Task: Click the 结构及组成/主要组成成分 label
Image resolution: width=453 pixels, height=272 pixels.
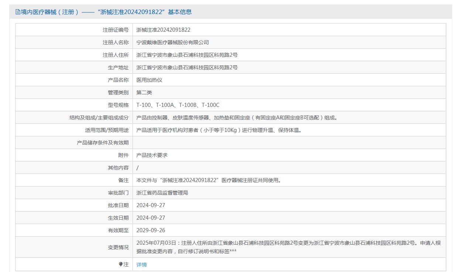Action: [x=99, y=118]
